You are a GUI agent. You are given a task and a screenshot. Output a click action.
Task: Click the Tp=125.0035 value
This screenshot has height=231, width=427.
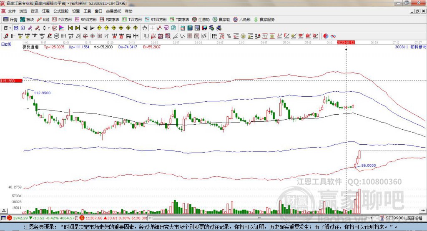click(54, 47)
